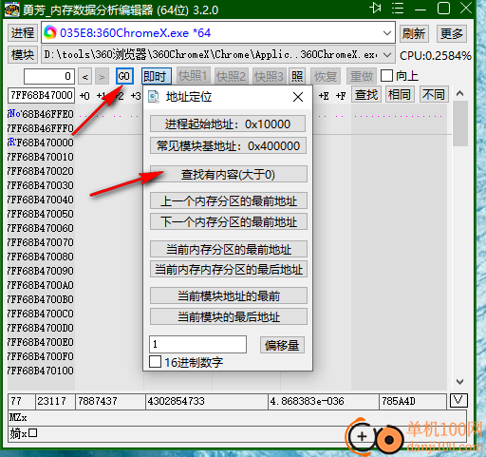Viewport: 486px width, 457px height.
Task: Click the 360ChromeX process icon
Action: click(50, 32)
